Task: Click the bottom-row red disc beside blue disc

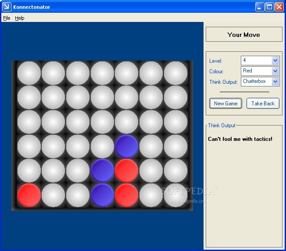Action: (126, 195)
